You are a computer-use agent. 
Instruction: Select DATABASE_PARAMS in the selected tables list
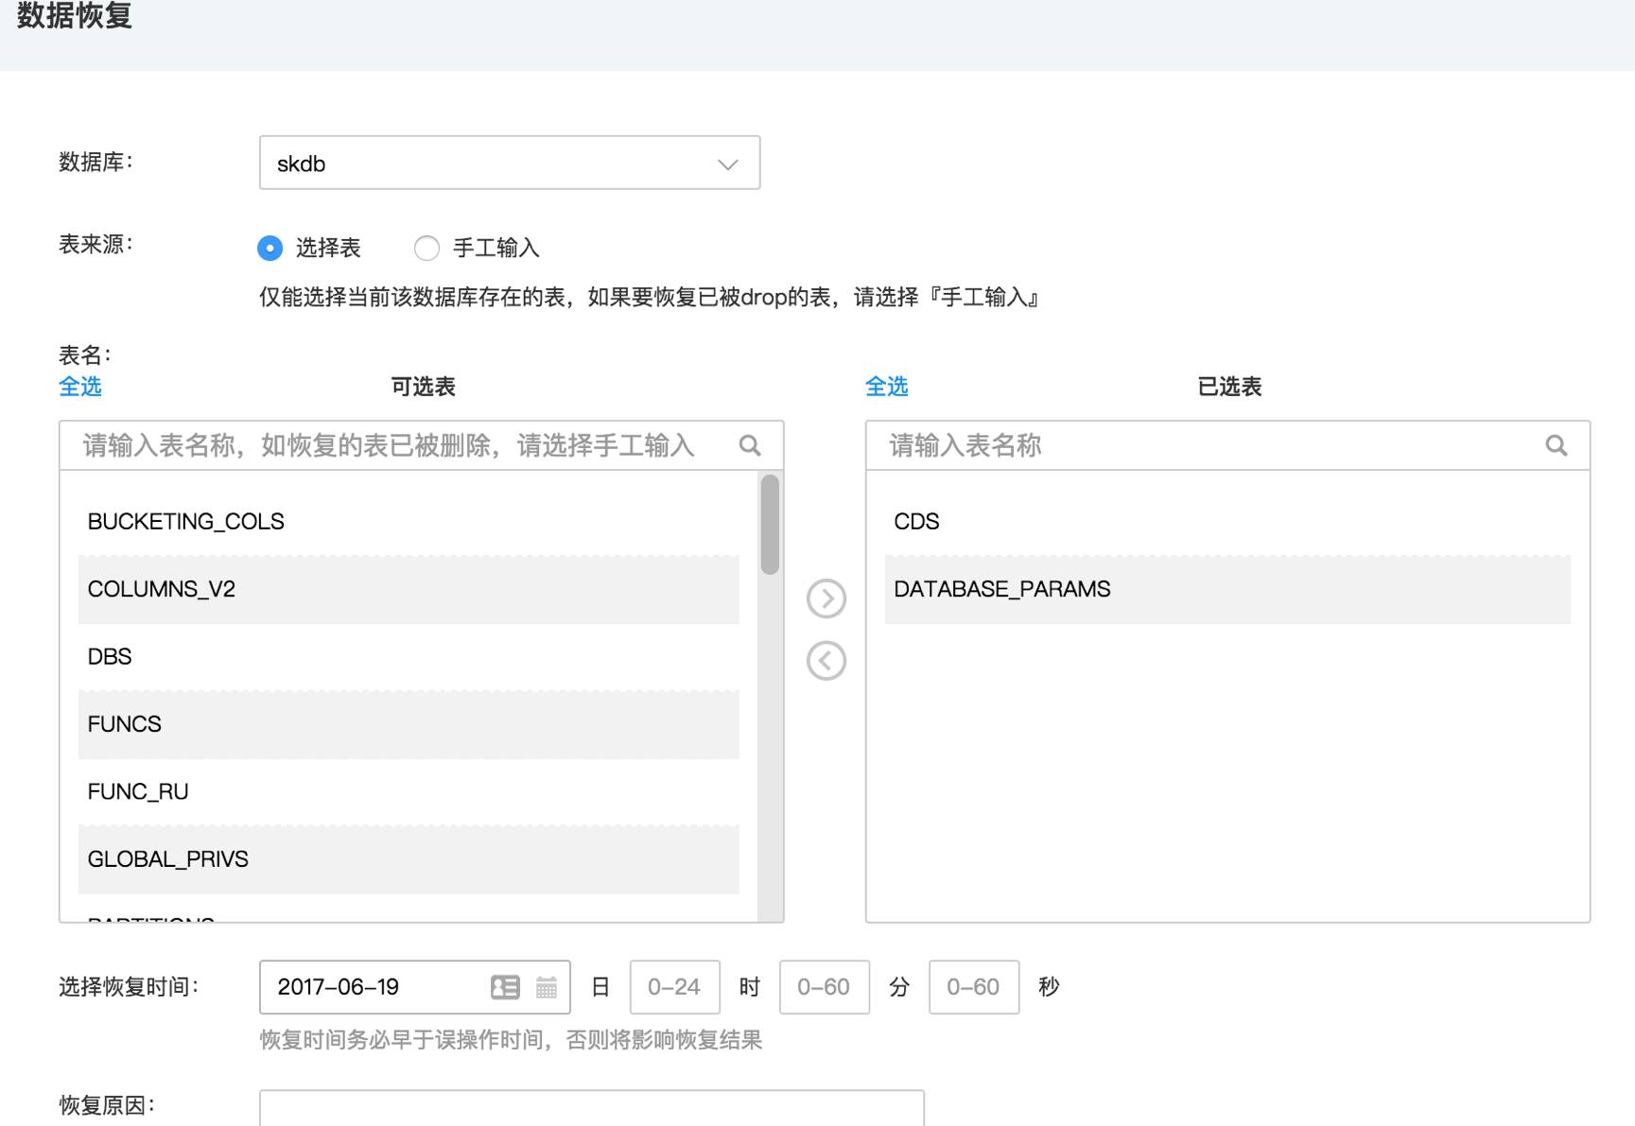click(x=1227, y=589)
